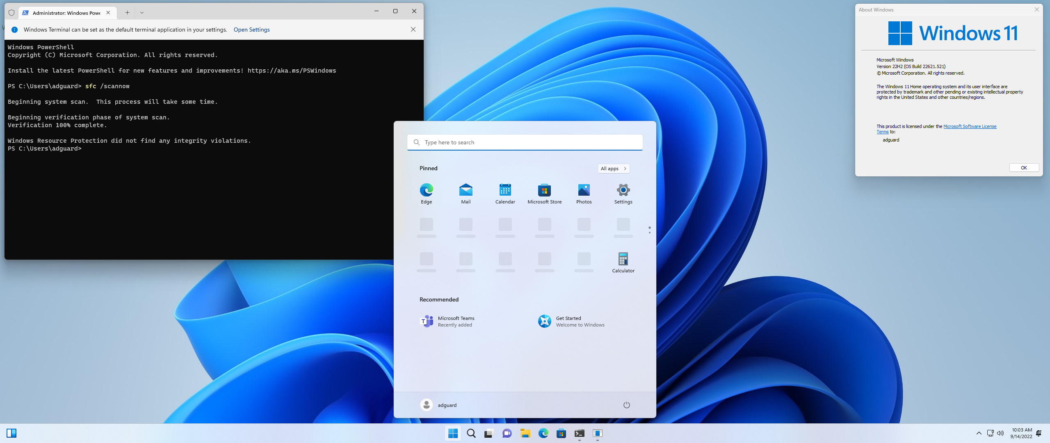Click the admin shield icon in Terminal
Viewport: 1050px width, 443px height.
point(11,13)
